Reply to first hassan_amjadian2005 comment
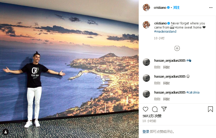 [167, 67]
